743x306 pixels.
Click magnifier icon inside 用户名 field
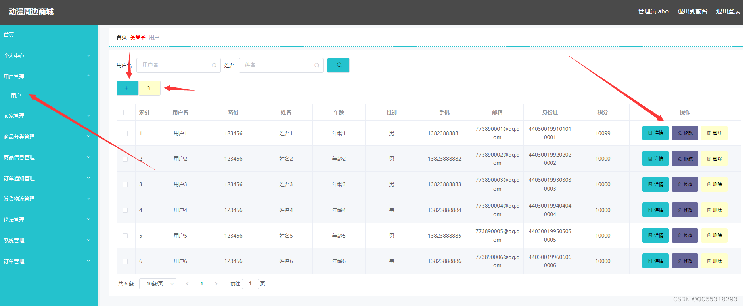click(x=214, y=65)
